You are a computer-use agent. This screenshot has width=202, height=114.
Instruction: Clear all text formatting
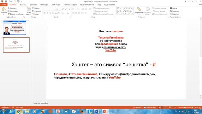(69, 9)
